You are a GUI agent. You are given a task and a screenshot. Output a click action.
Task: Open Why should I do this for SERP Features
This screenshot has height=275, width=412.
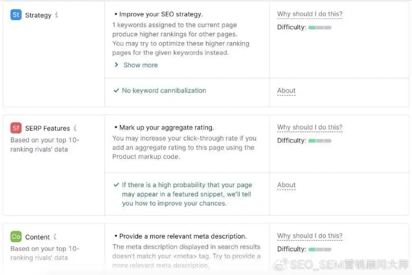coord(310,127)
